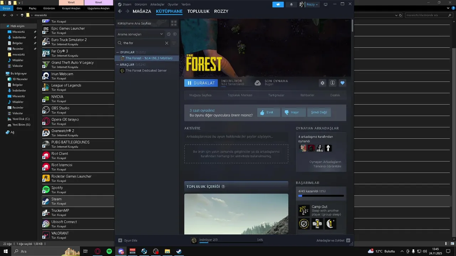Open Tartışmalar link
This screenshot has height=256, width=456.
tap(276, 95)
